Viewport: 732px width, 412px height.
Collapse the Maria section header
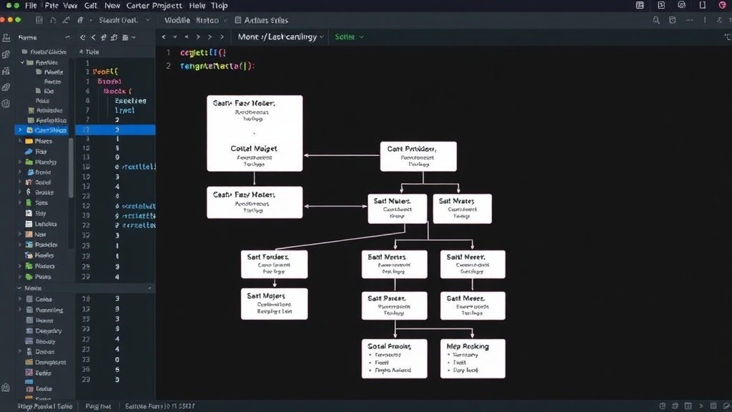[x=19, y=288]
